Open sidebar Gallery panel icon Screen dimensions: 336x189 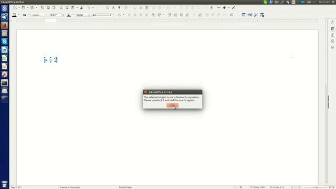(x=332, y=41)
